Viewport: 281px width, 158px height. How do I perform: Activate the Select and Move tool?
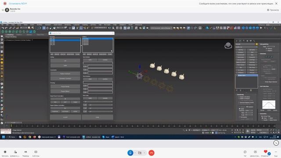coord(44,28)
